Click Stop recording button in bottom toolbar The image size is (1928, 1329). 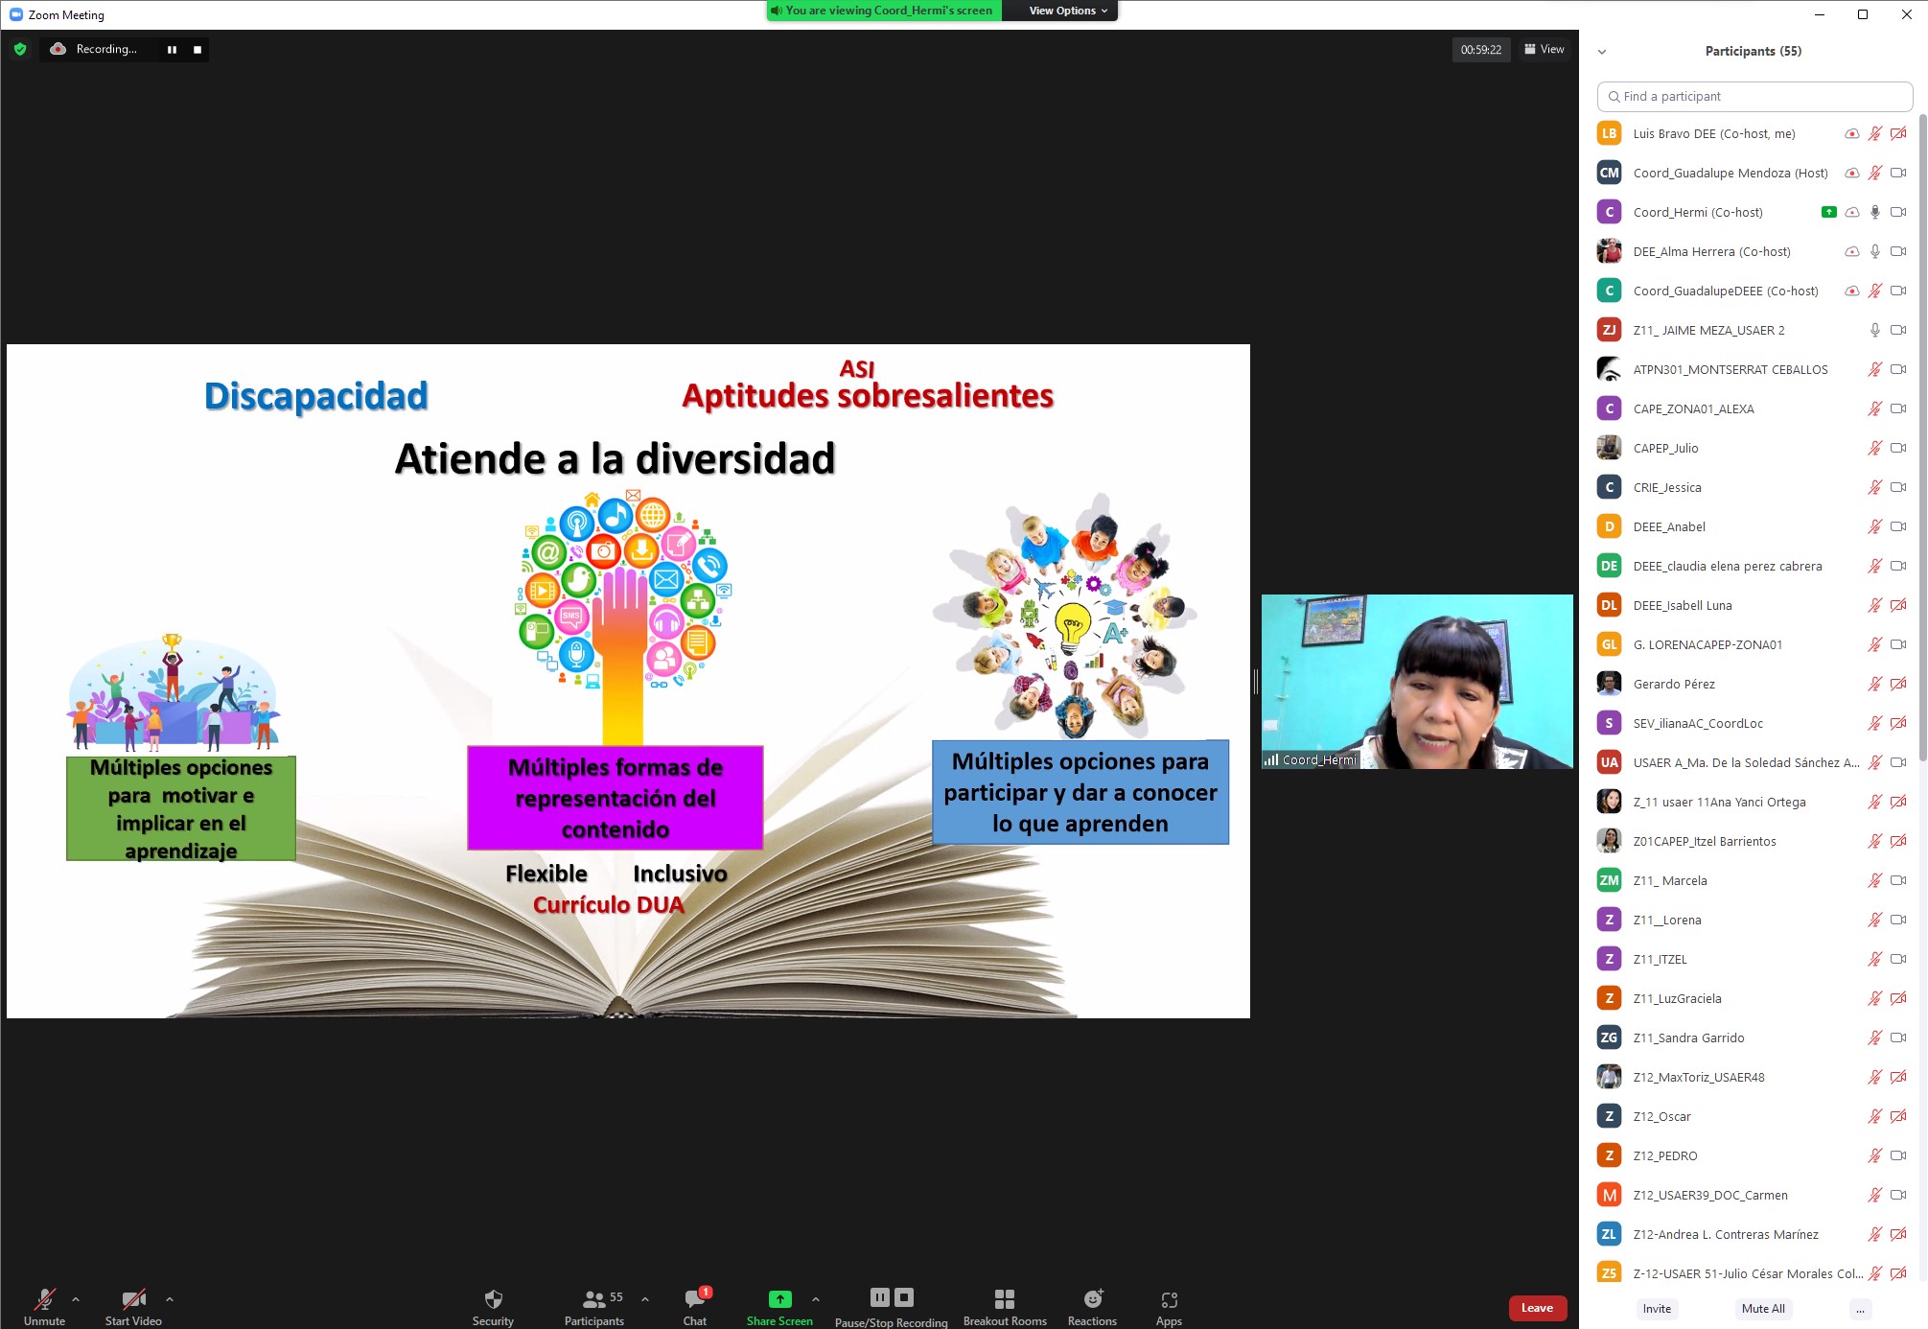(903, 1297)
